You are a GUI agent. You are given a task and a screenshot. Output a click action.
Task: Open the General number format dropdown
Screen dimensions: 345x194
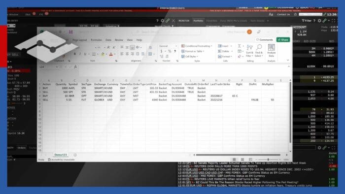click(x=168, y=46)
